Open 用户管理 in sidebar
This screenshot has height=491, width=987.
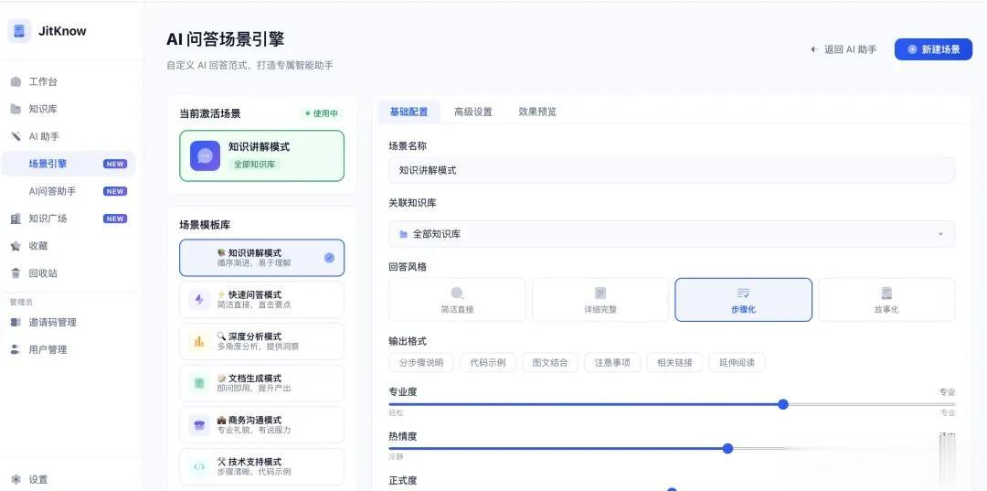[47, 349]
